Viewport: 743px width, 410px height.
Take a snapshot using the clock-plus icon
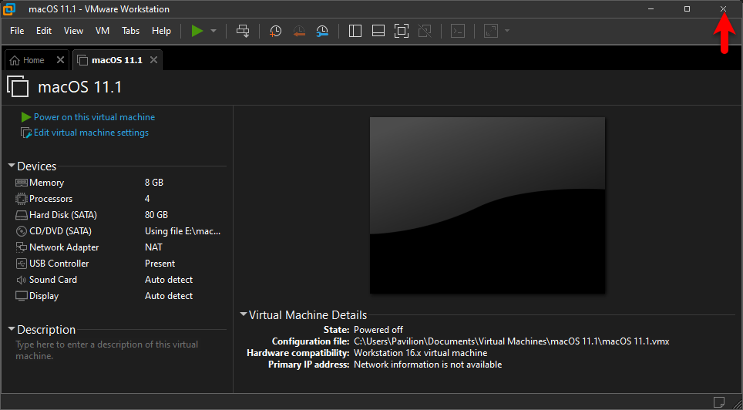275,31
